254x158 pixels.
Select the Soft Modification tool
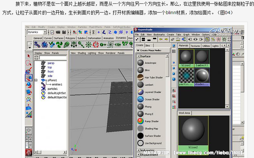coord(29,107)
